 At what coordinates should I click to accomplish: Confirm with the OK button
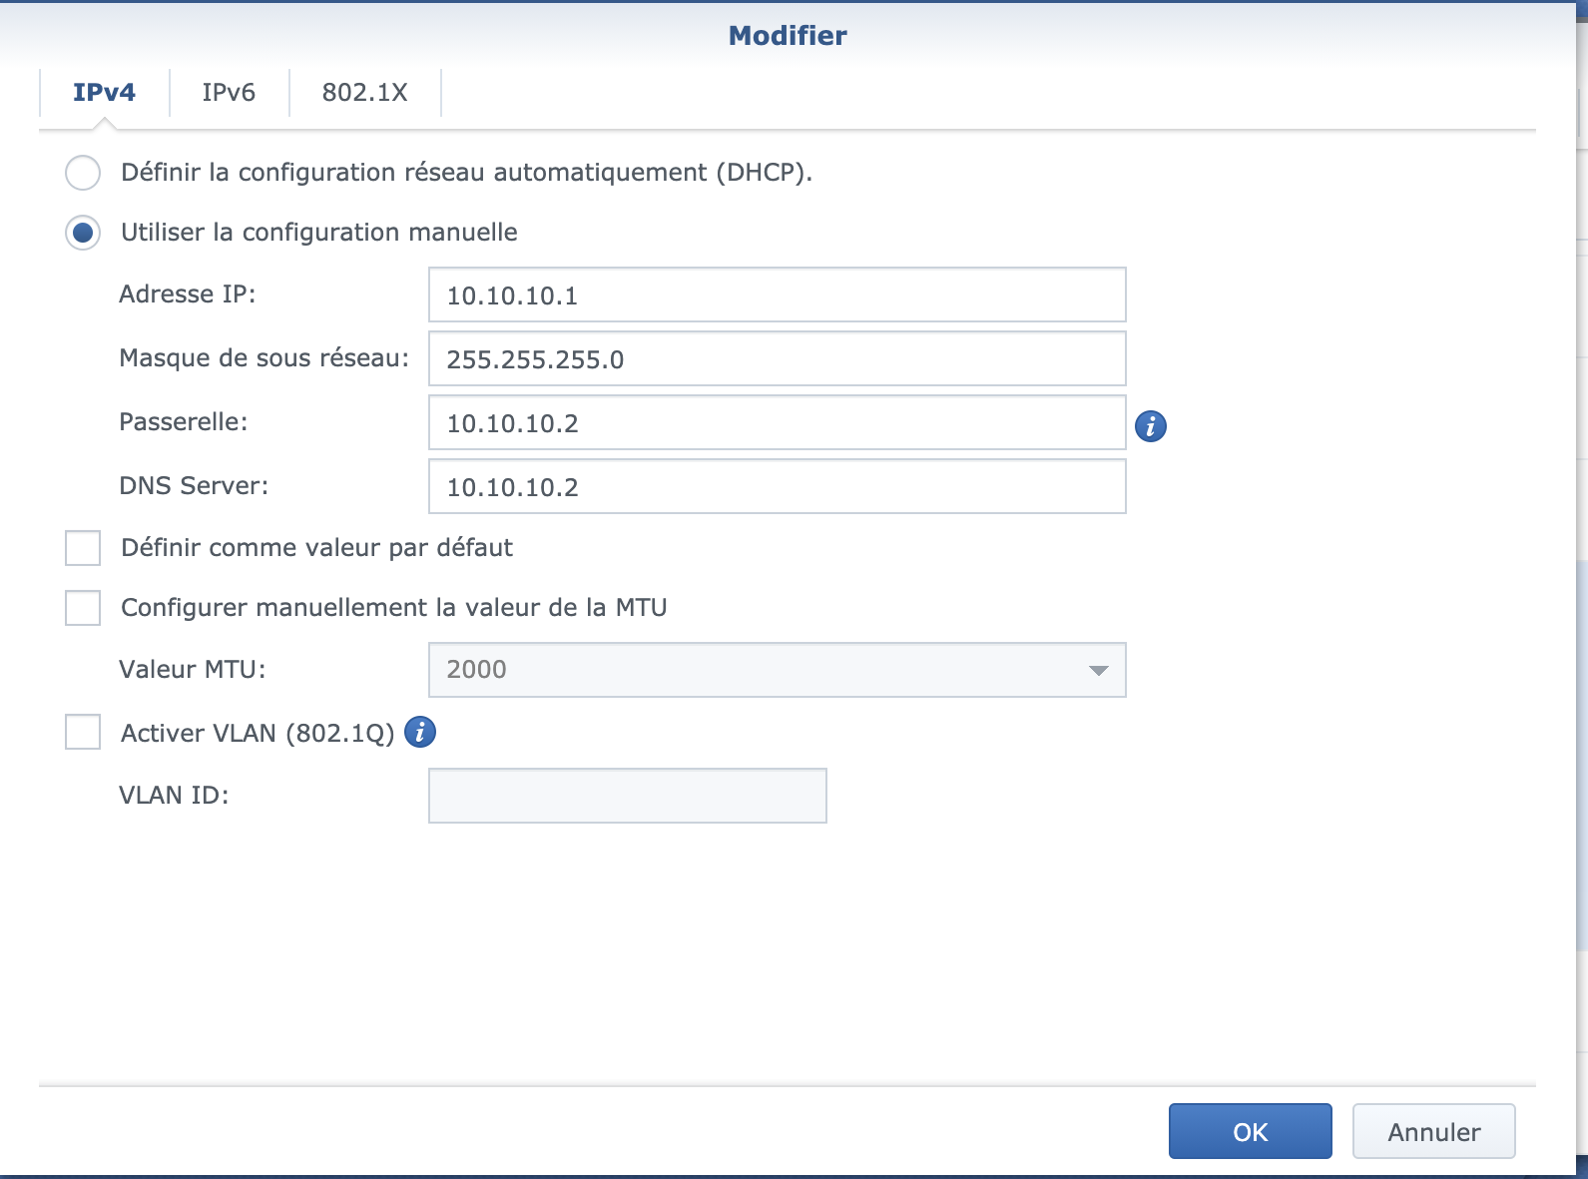[x=1251, y=1131]
